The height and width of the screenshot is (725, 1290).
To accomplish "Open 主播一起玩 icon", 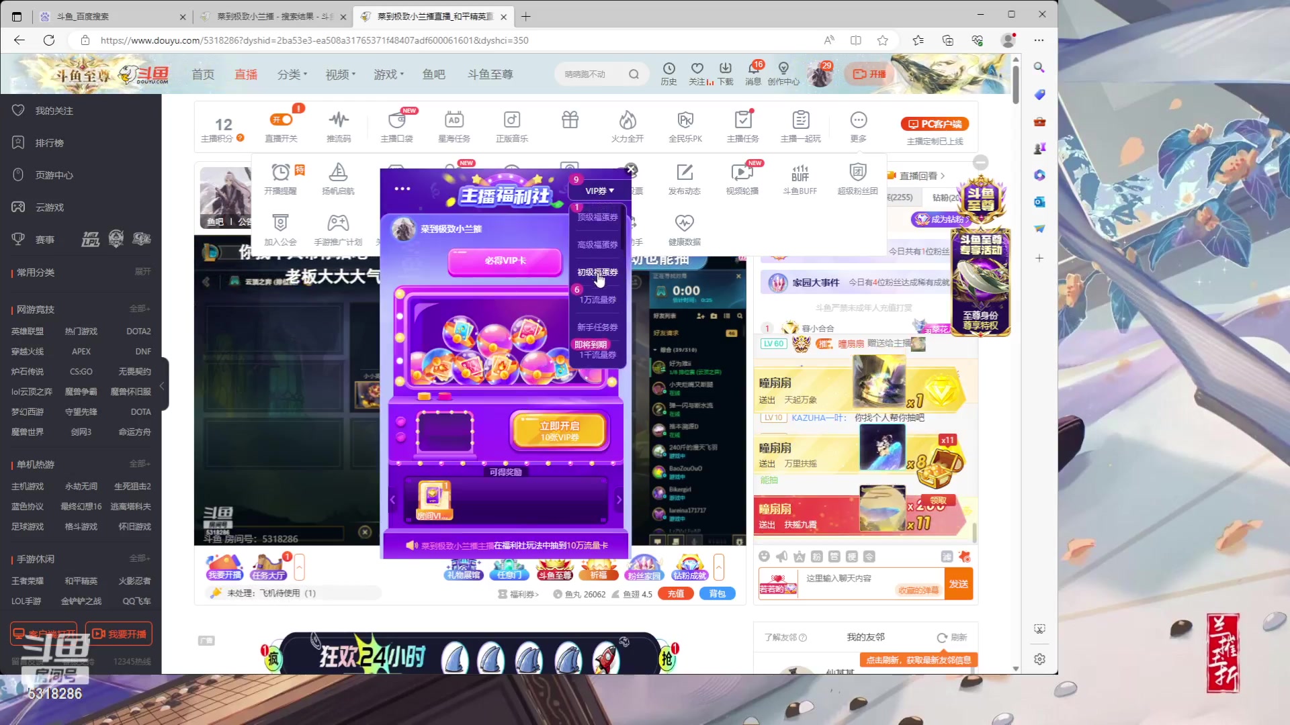I will tap(801, 126).
